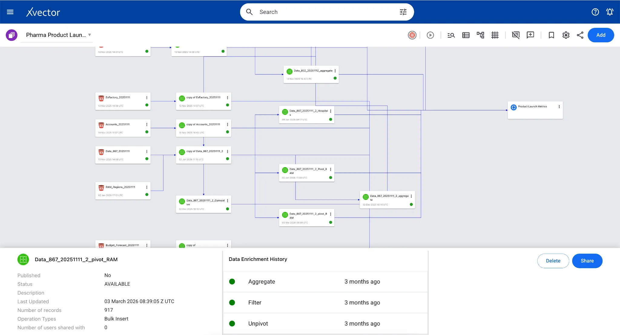The width and height of the screenshot is (620, 335).
Task: Open the hamburger navigation menu
Action: click(x=10, y=12)
